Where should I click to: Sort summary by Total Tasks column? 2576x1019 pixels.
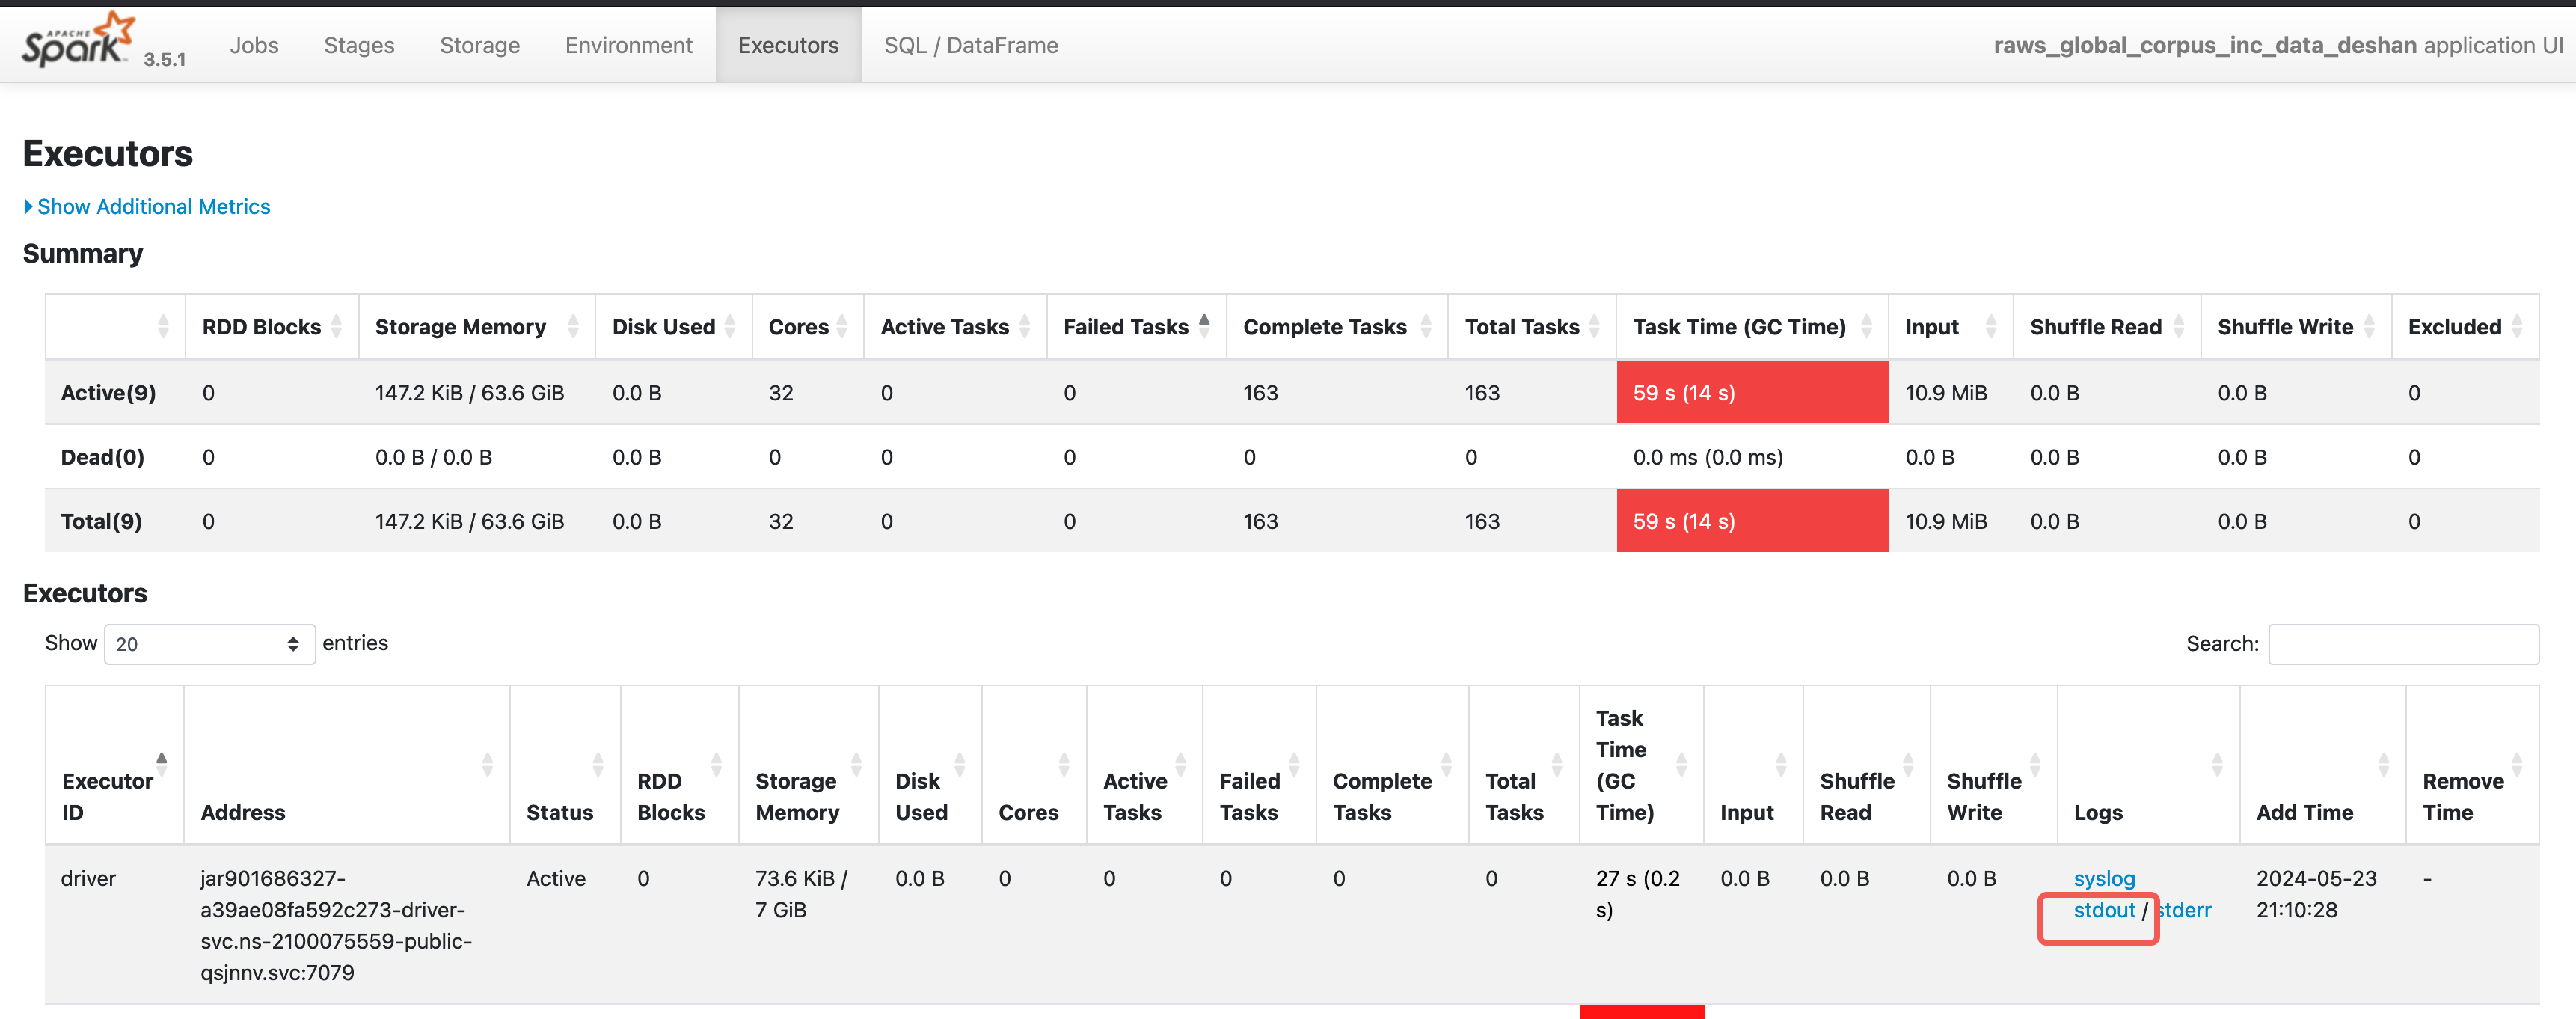coord(1532,327)
